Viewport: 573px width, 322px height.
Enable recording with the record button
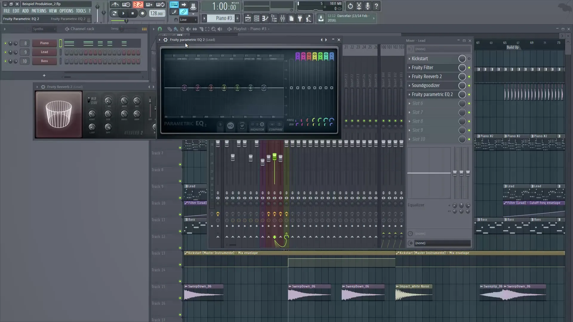(x=143, y=13)
